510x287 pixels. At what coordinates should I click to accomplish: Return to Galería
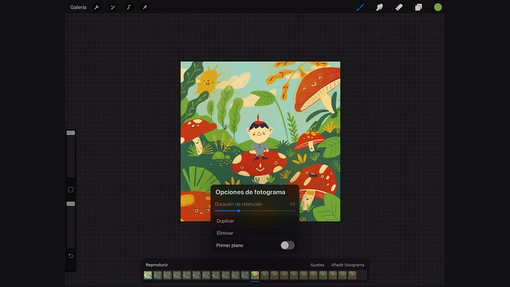click(x=78, y=7)
